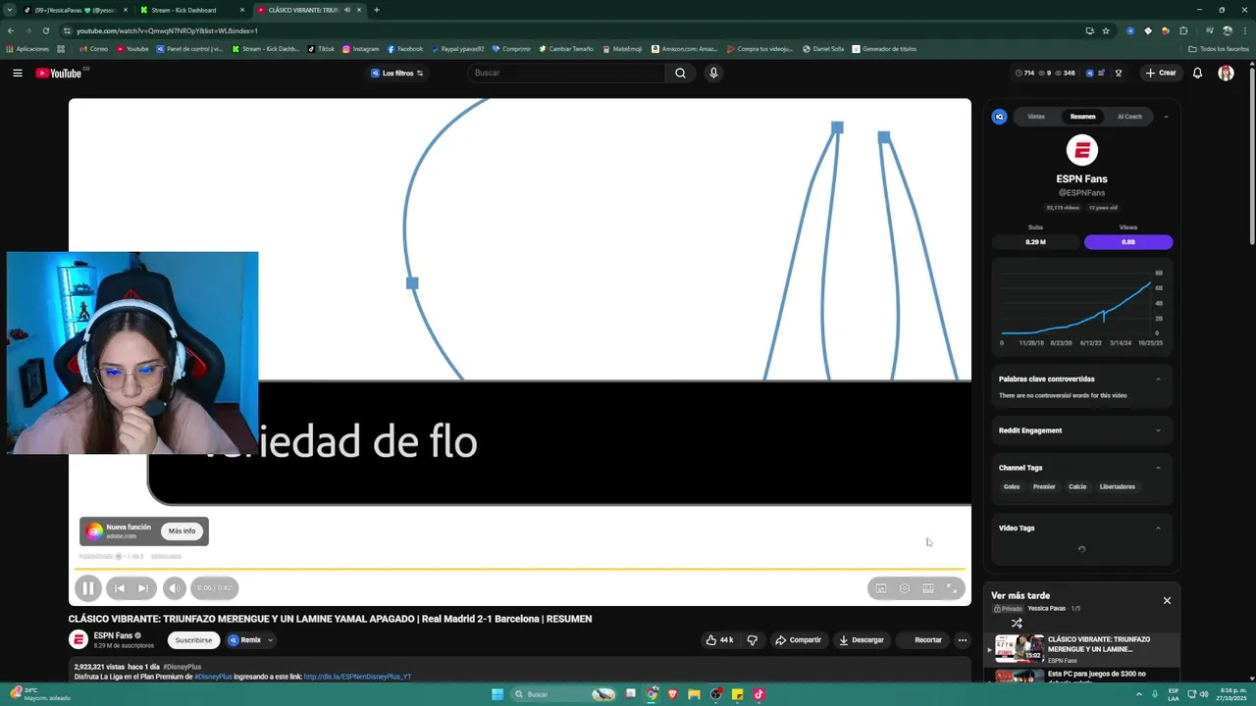The image size is (1256, 706).
Task: Open Chrome from the taskbar
Action: (652, 694)
